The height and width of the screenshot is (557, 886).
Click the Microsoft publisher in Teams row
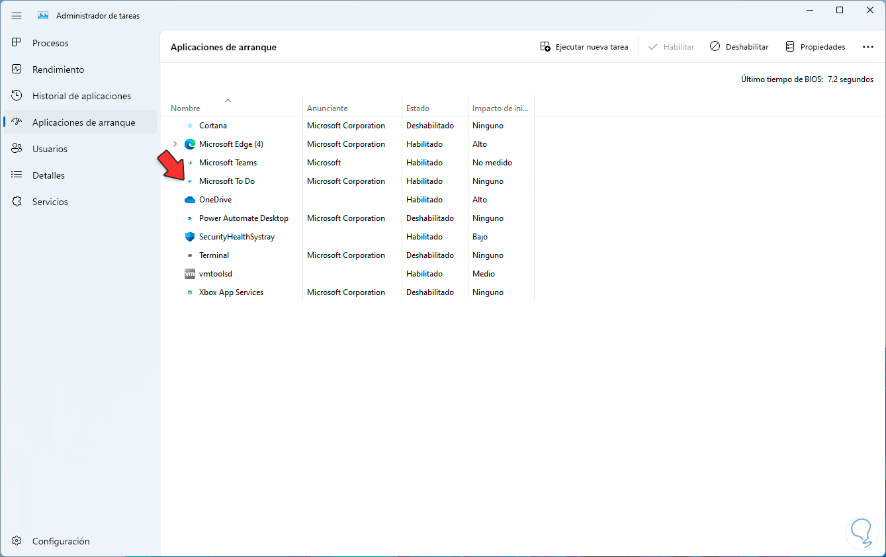[324, 163]
